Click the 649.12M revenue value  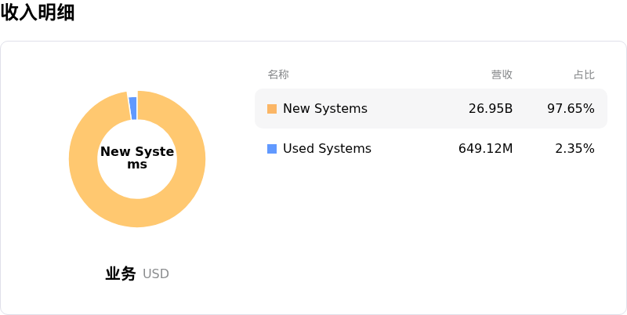point(485,149)
